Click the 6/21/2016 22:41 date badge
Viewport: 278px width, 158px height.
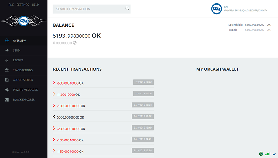[143, 139]
